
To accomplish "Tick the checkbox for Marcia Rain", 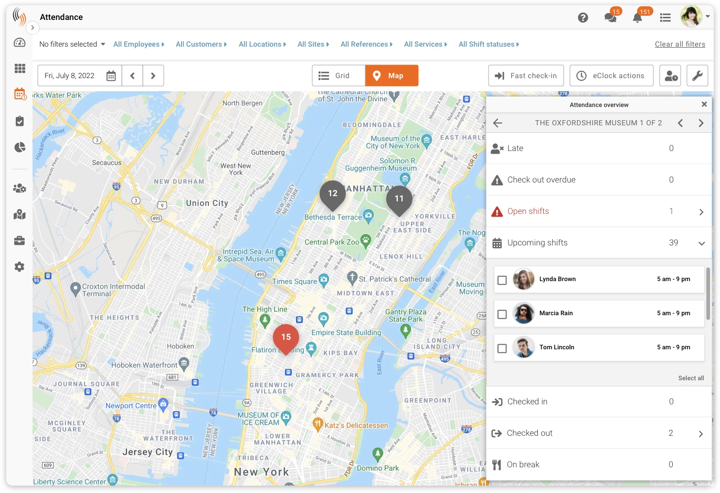I will point(502,314).
